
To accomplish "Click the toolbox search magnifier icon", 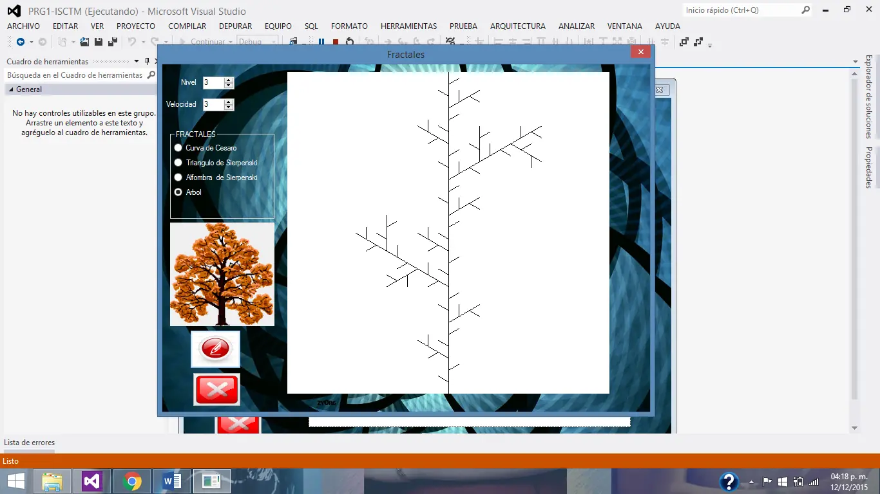I will [151, 75].
